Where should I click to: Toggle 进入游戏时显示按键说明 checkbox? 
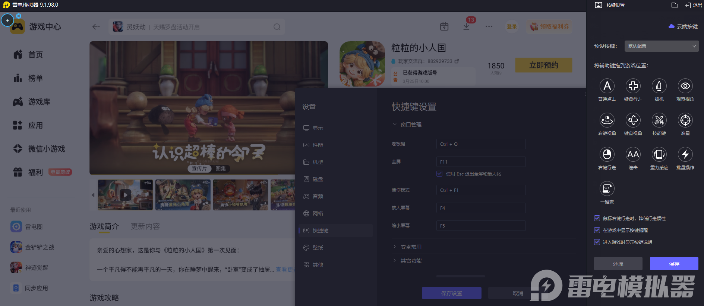[597, 242]
